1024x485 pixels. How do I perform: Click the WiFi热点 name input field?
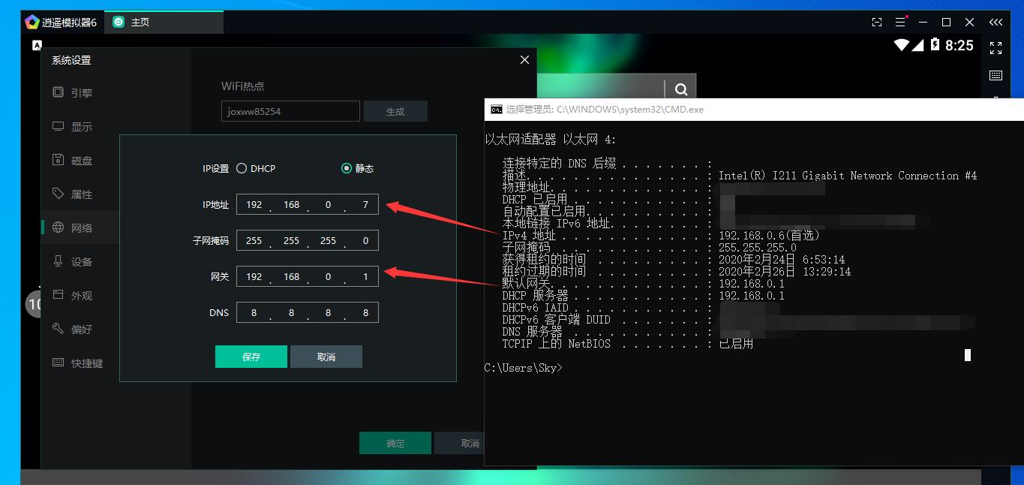click(x=290, y=111)
